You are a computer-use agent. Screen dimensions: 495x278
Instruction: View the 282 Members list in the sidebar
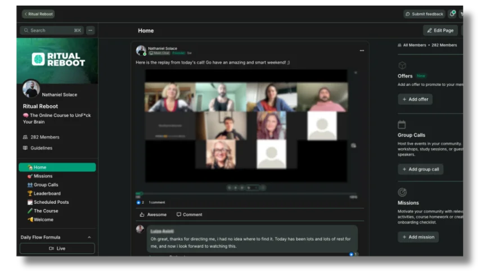pos(41,137)
